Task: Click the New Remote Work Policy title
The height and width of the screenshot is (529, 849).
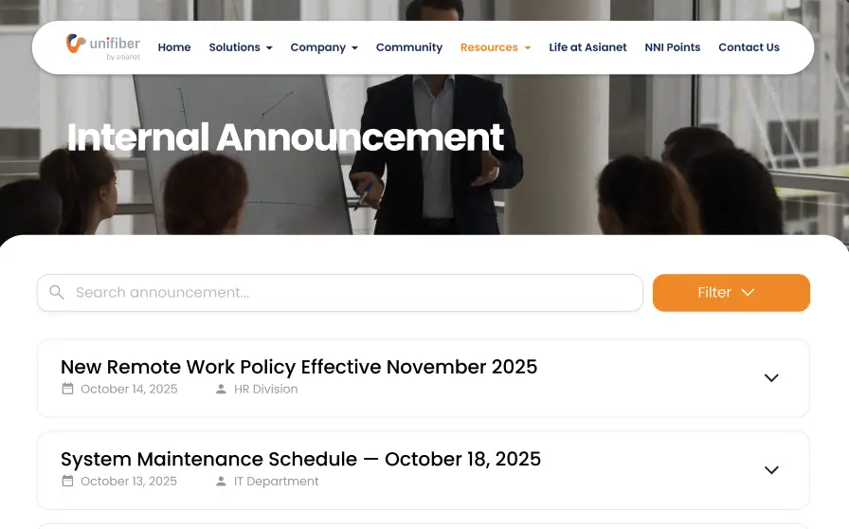Action: pos(298,367)
